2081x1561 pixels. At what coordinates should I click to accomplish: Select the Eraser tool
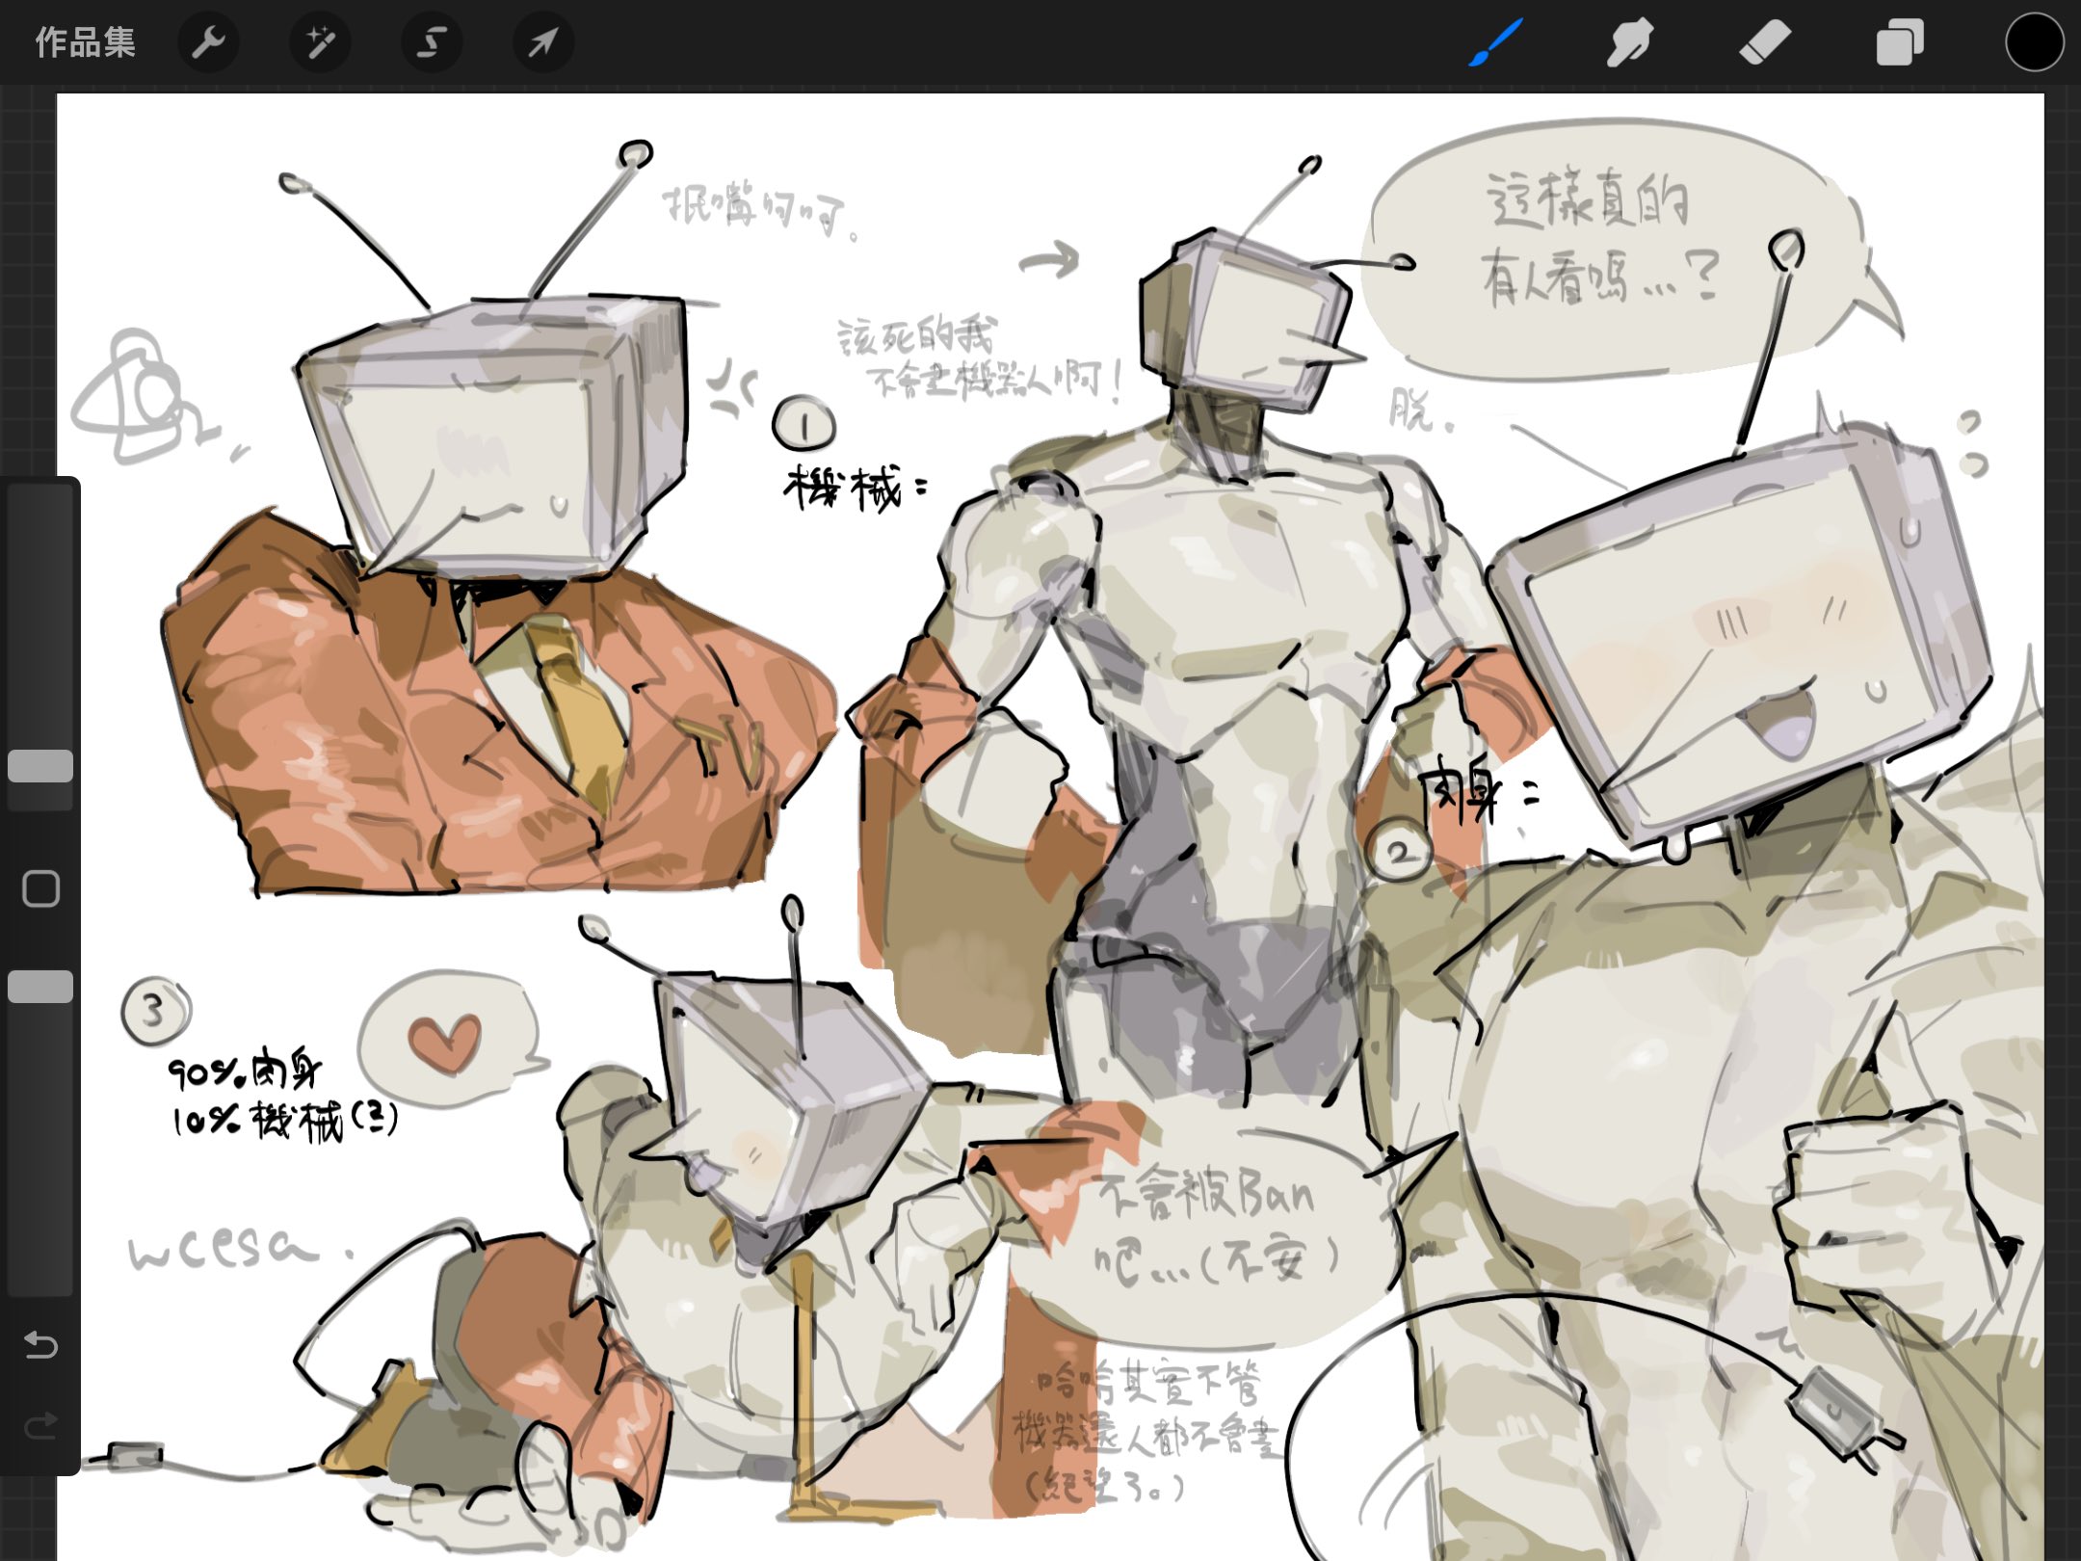pos(1765,43)
